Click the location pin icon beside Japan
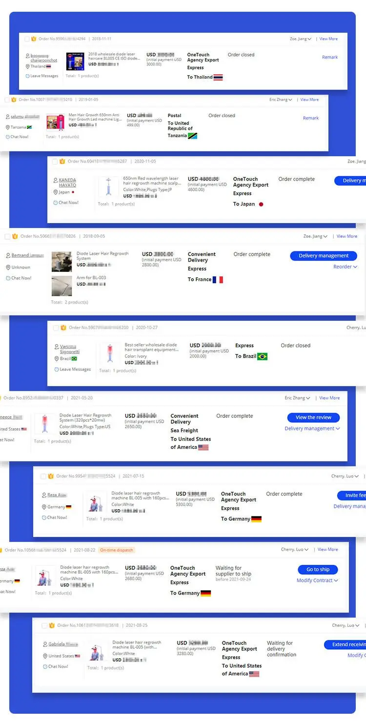 click(56, 192)
